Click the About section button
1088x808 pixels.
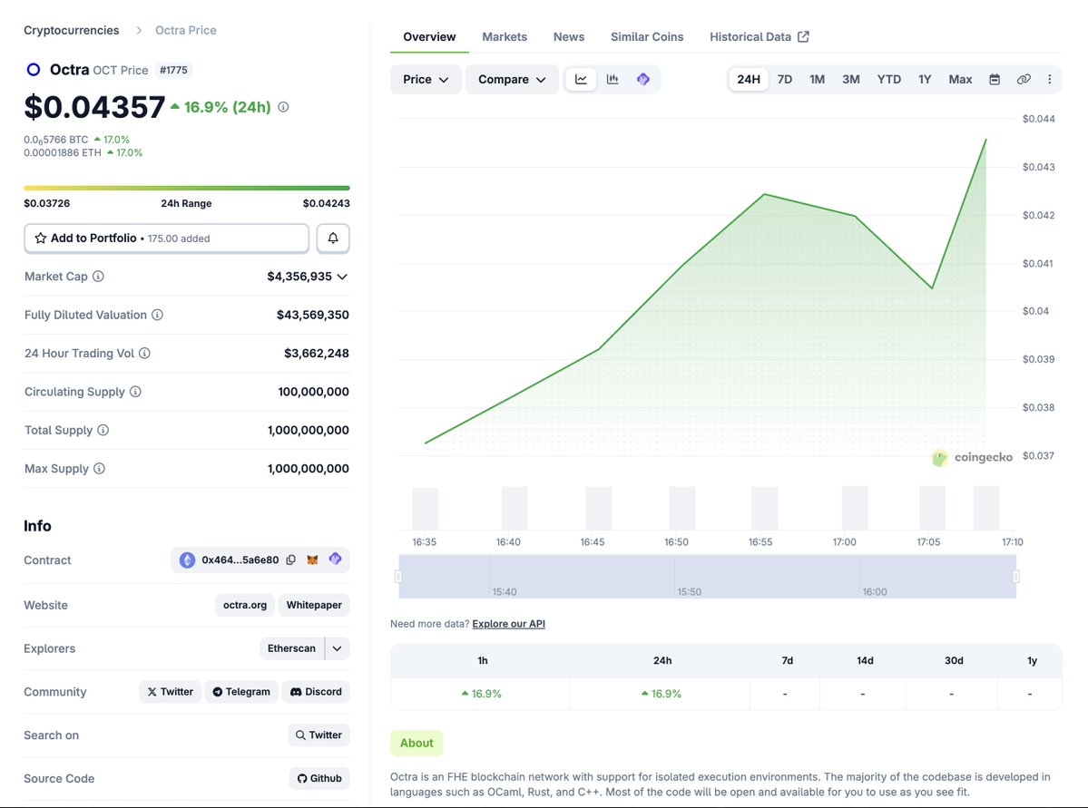(417, 743)
